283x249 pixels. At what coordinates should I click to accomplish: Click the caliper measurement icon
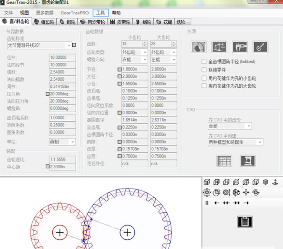(240, 47)
